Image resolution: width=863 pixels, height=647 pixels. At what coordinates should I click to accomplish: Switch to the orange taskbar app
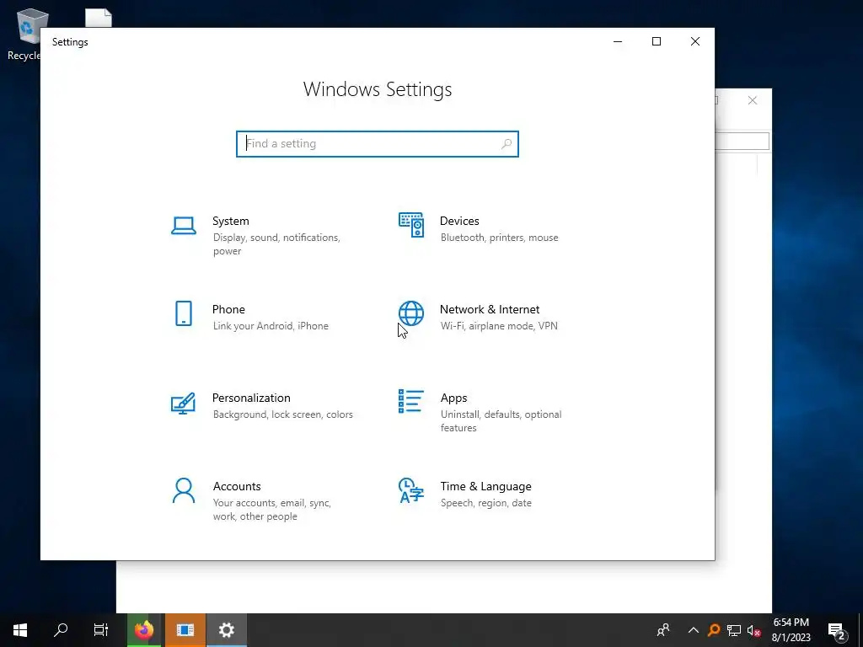click(x=185, y=630)
